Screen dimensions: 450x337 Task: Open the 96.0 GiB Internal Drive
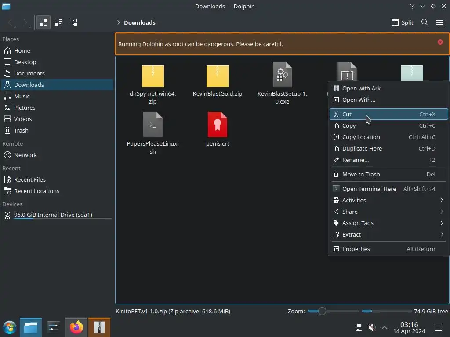pyautogui.click(x=57, y=215)
